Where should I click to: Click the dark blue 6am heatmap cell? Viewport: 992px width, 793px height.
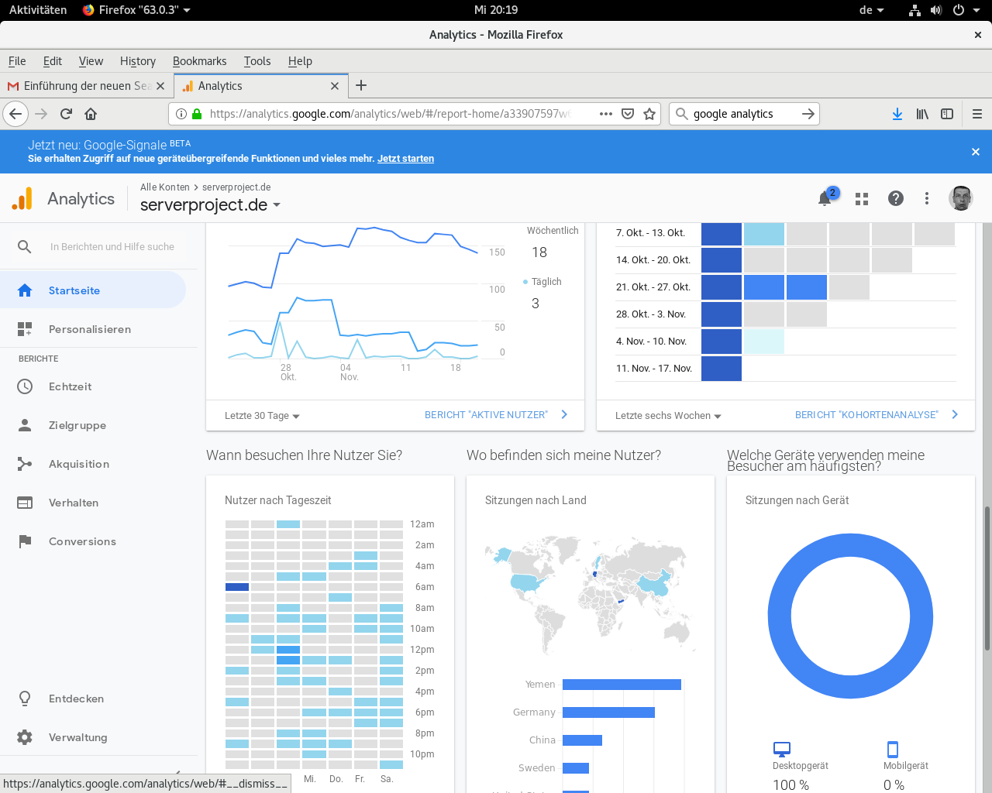236,587
